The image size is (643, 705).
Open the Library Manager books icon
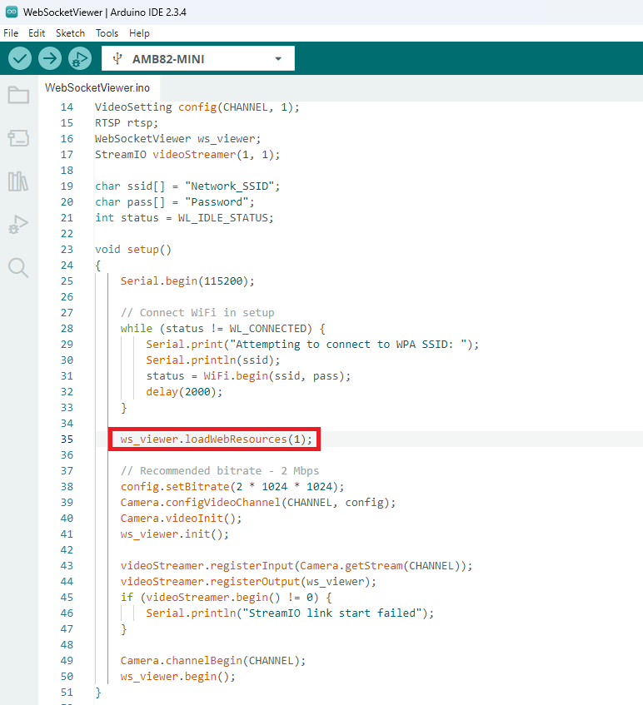18,181
